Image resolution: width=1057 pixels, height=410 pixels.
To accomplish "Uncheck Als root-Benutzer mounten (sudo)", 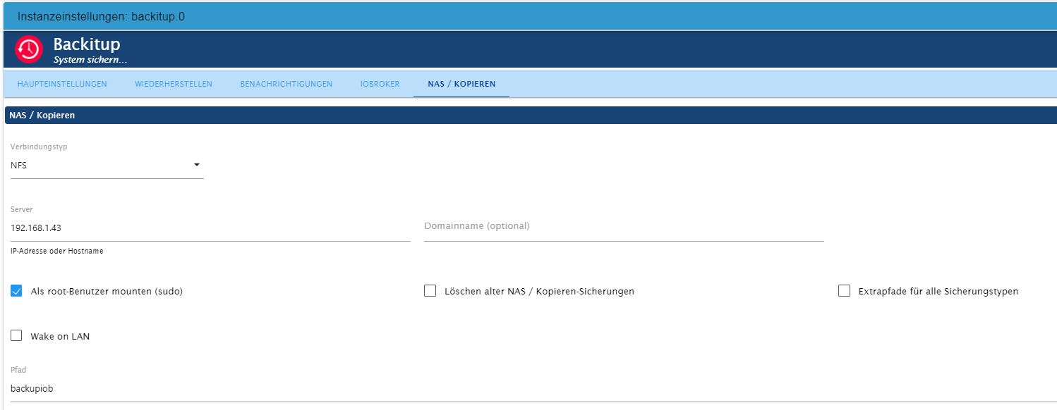I will 16,291.
